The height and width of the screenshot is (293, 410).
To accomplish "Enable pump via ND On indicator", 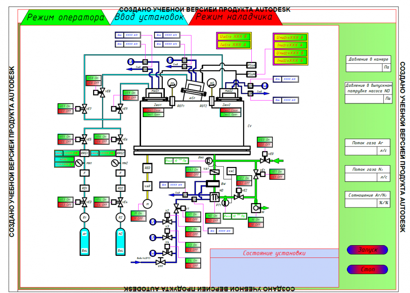I will tap(212, 216).
